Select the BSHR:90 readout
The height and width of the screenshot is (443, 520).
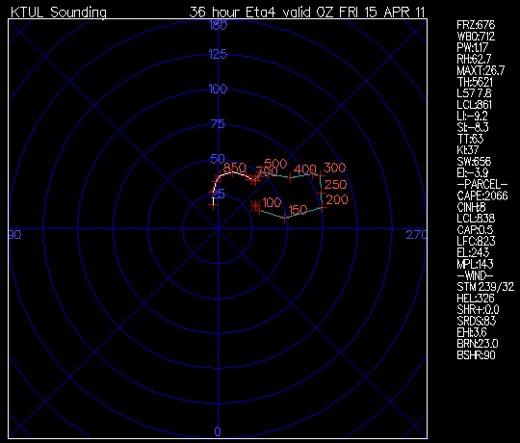[476, 355]
